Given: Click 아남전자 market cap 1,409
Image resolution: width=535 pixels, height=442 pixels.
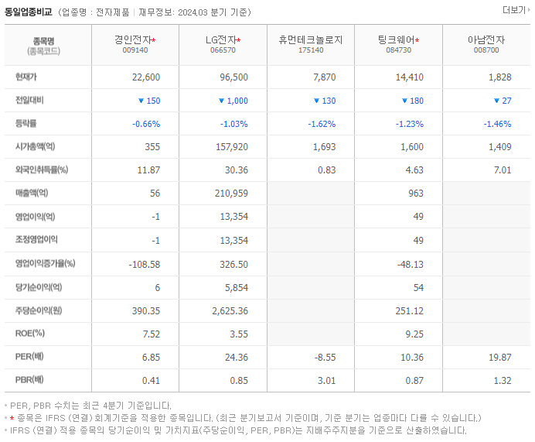Looking at the screenshot, I should 500,147.
